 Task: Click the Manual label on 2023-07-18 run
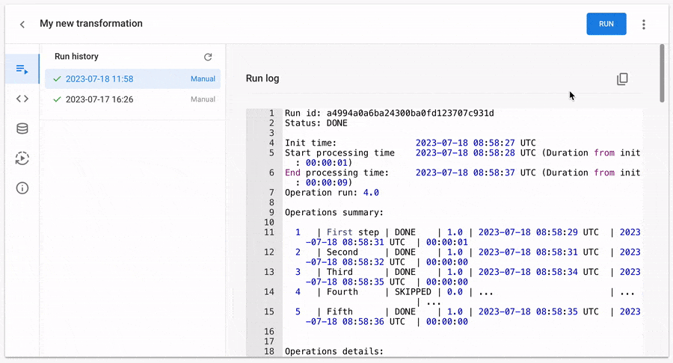click(x=203, y=79)
